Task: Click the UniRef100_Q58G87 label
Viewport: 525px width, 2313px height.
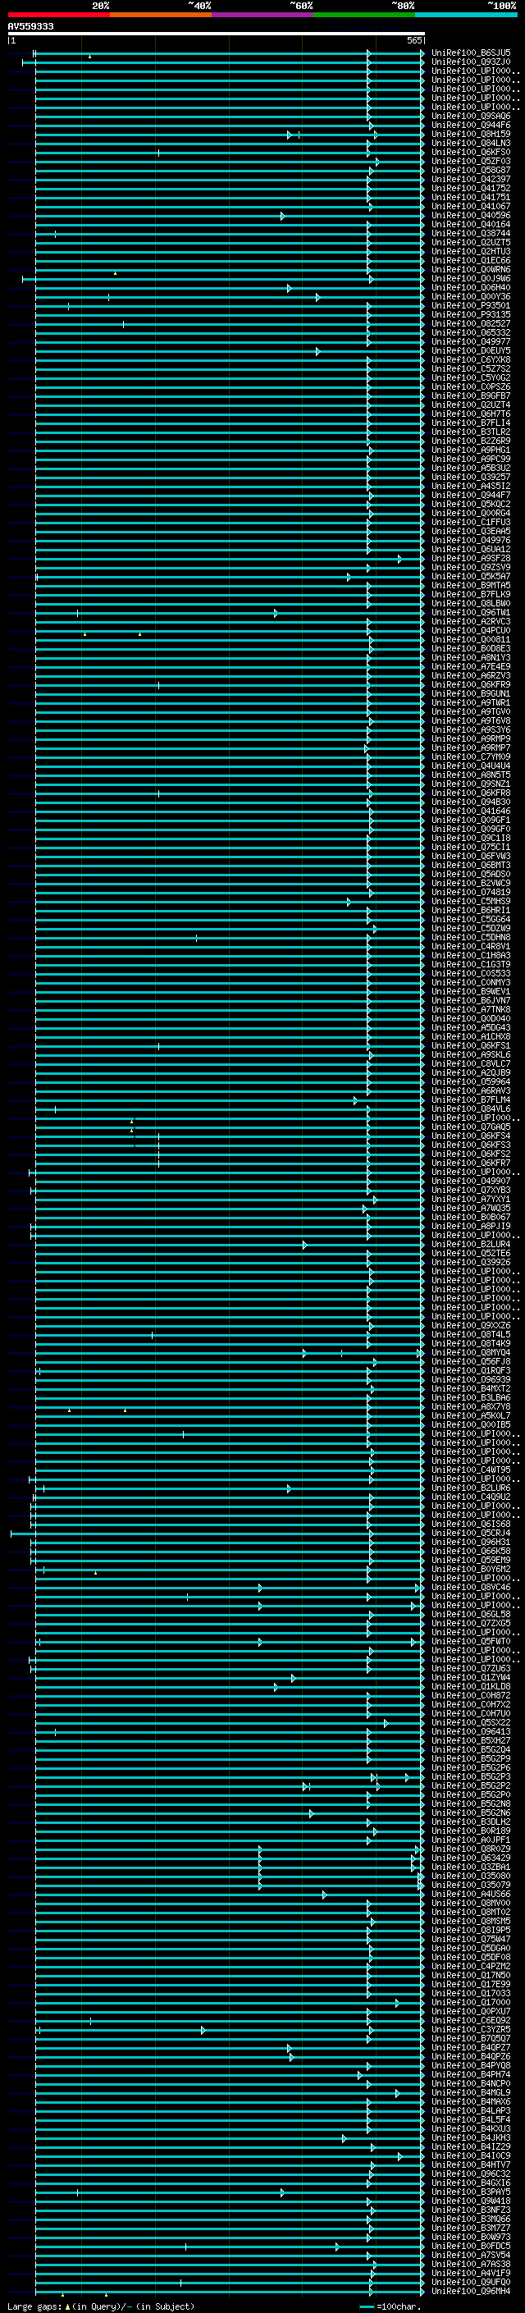Action: tap(471, 170)
